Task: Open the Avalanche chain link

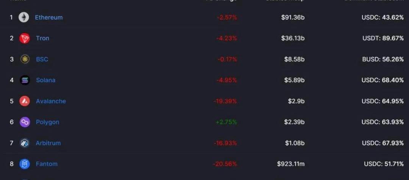Action: point(51,101)
